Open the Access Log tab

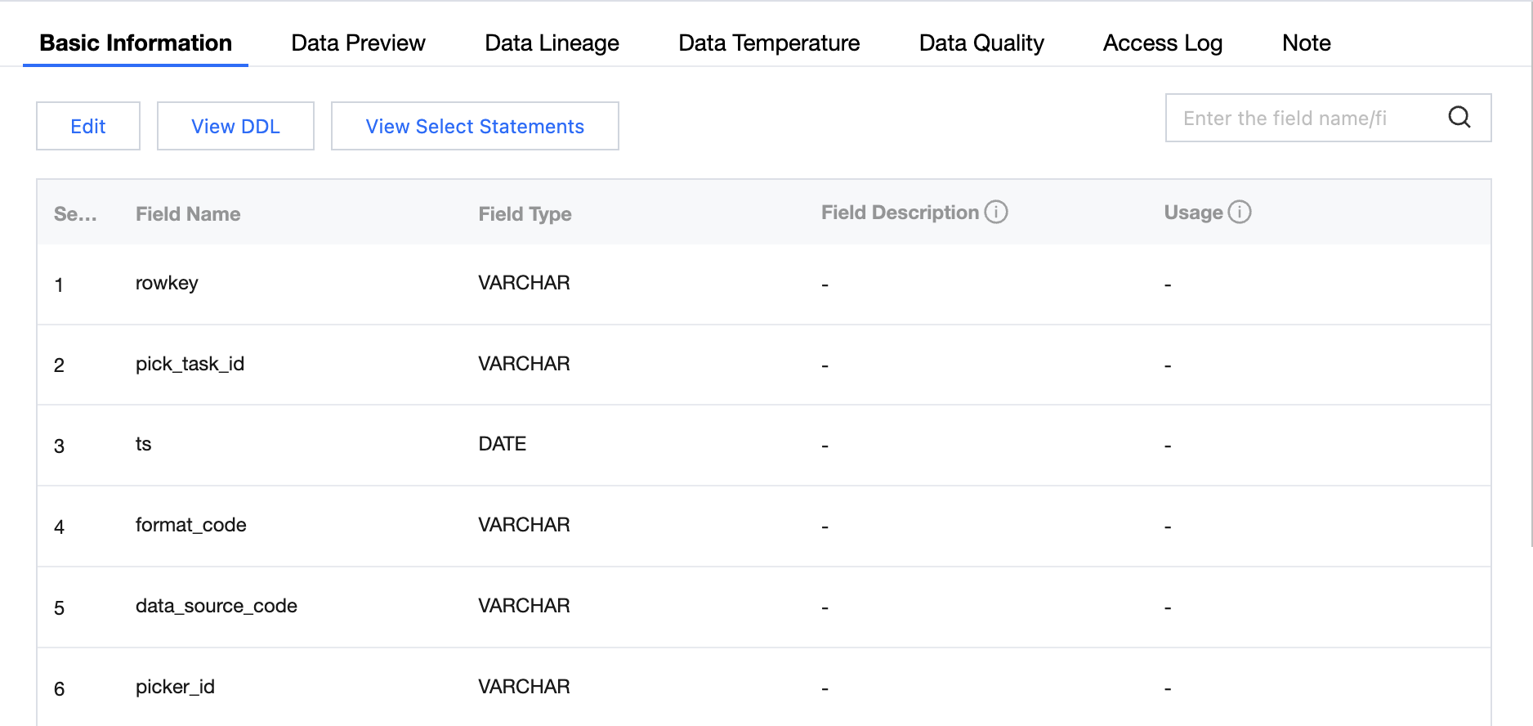click(1162, 43)
